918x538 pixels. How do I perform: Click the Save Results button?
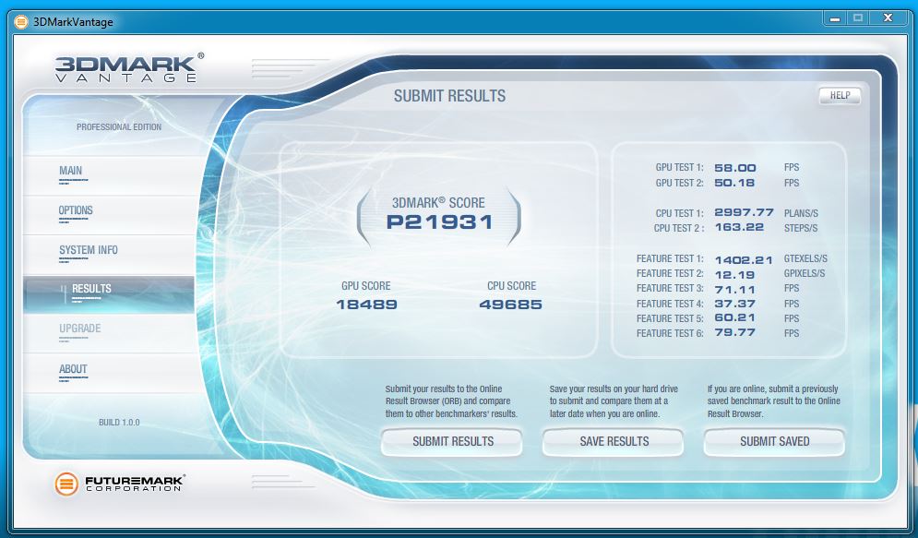click(613, 442)
